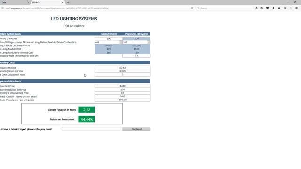Image resolution: width=301 pixels, height=169 pixels.
Task: Switch to the LED ROI tab
Action: [48, 2]
